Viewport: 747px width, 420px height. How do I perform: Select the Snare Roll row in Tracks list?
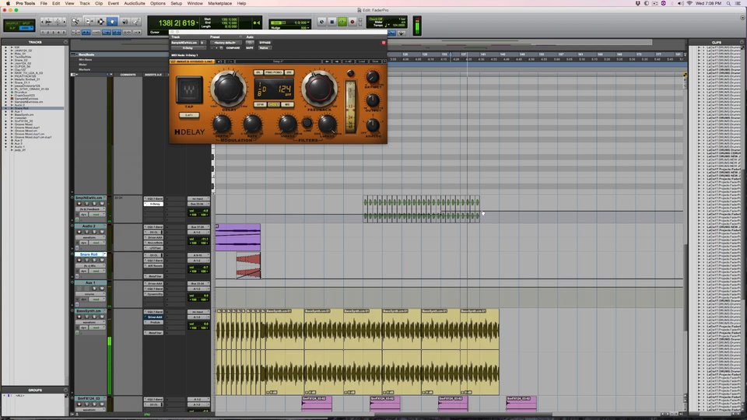coord(33,108)
